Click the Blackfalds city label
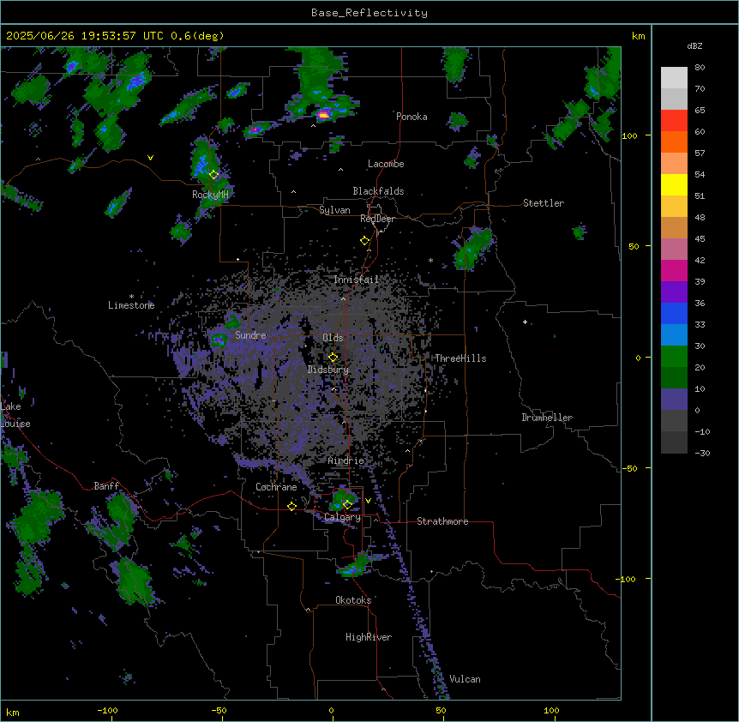This screenshot has height=722, width=739. click(378, 191)
